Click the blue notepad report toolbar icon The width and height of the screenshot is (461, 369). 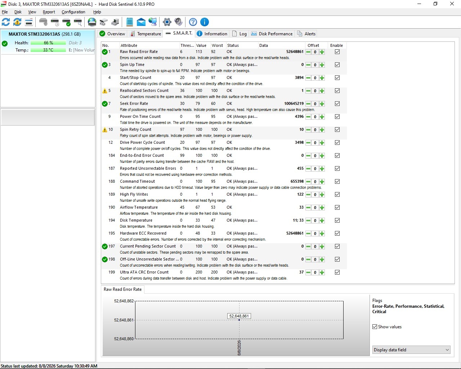130,22
